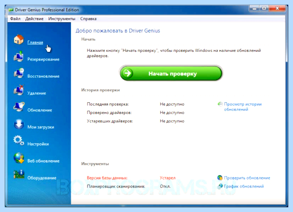This screenshot has width=293, height=212.
Task: Open the Инструменты menu
Action: pyautogui.click(x=61, y=19)
